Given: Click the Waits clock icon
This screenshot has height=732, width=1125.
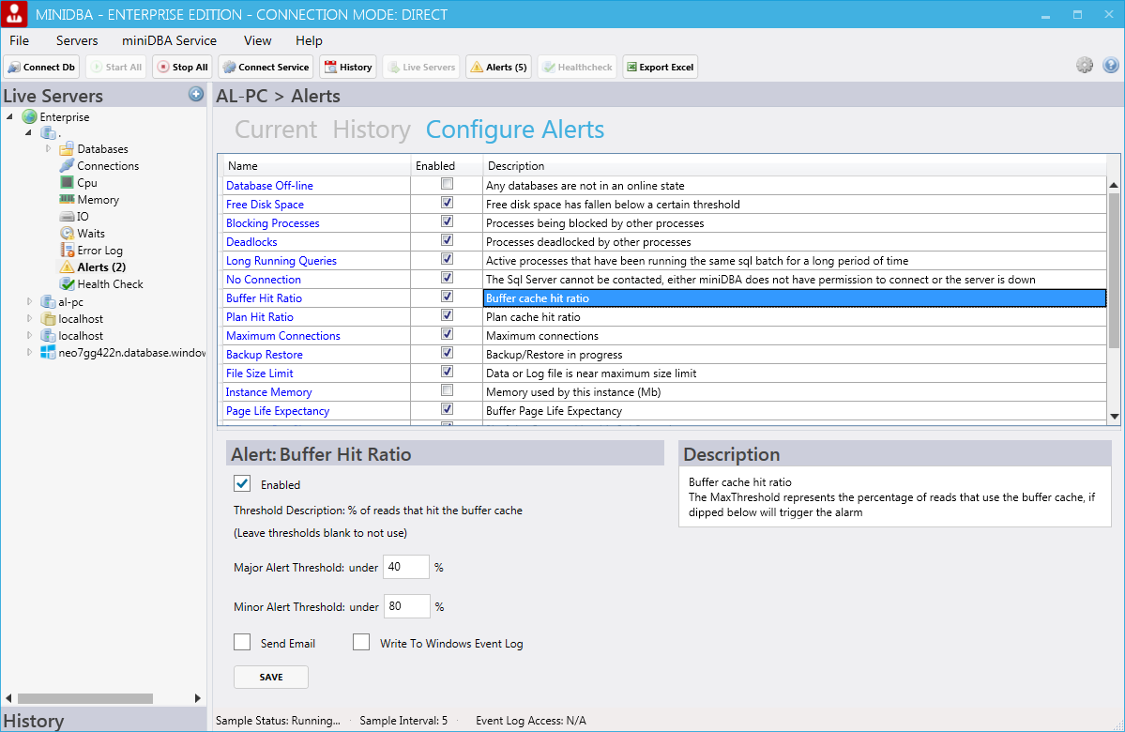Looking at the screenshot, I should pyautogui.click(x=67, y=234).
